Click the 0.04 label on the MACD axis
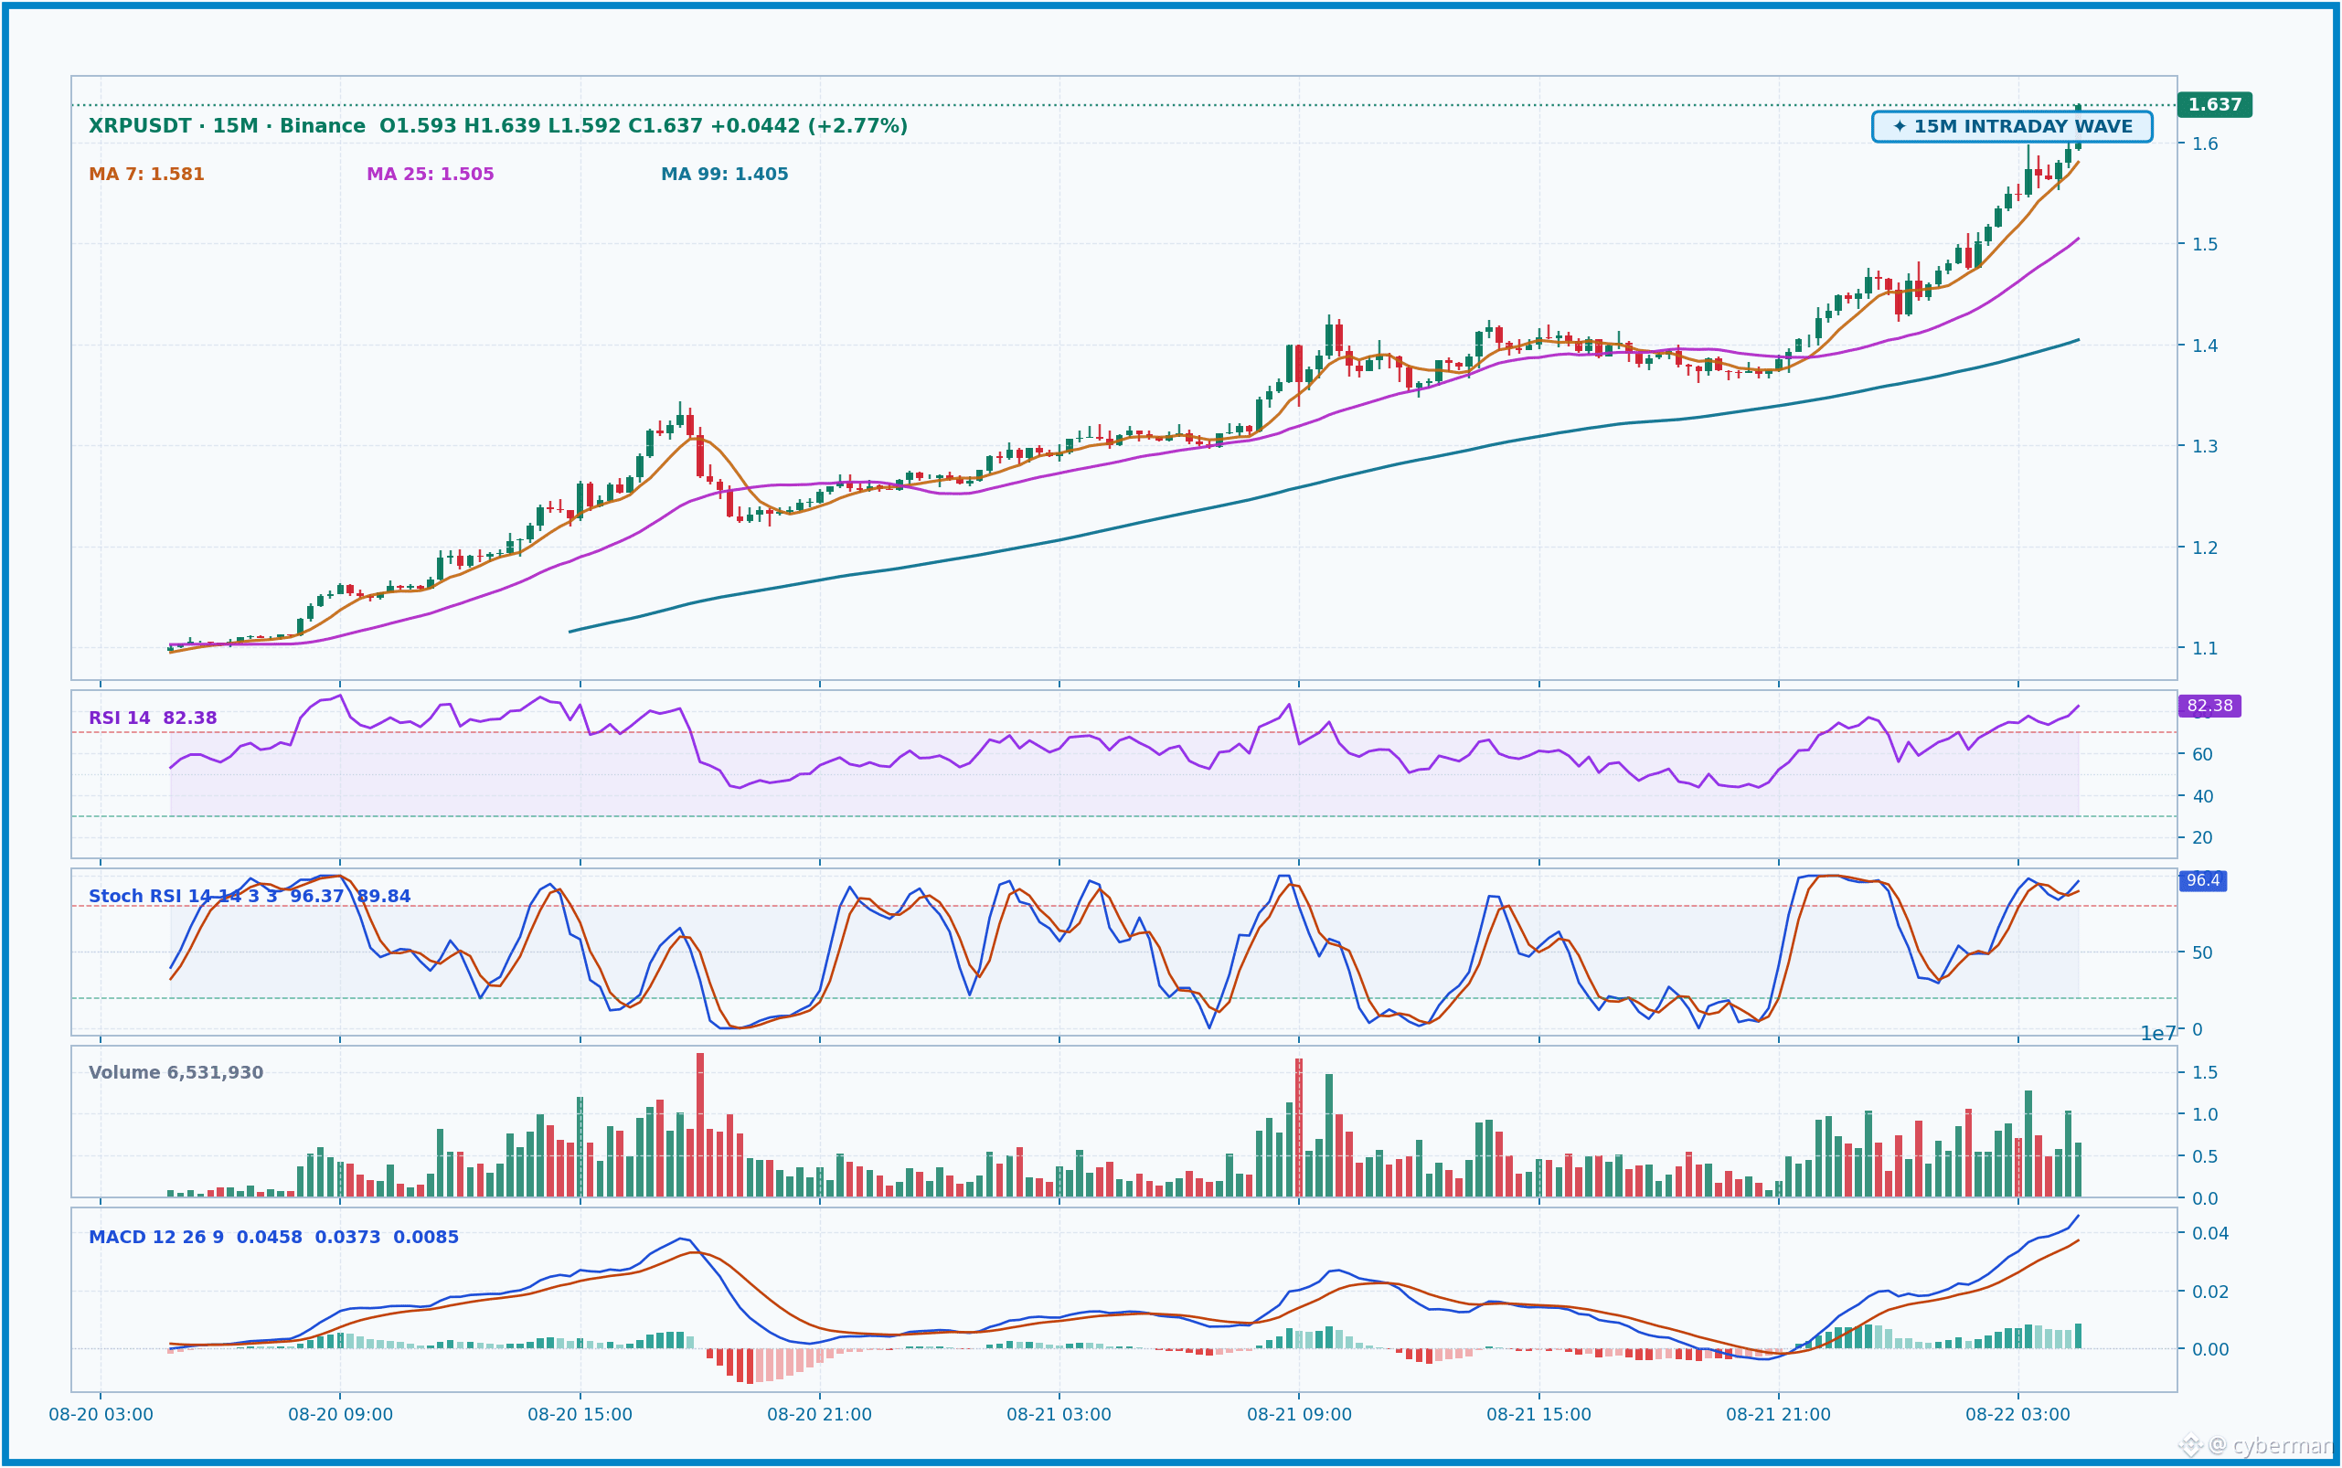Viewport: 2342px width, 1468px height. (x=2210, y=1234)
